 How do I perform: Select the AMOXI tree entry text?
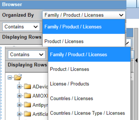(40, 96)
